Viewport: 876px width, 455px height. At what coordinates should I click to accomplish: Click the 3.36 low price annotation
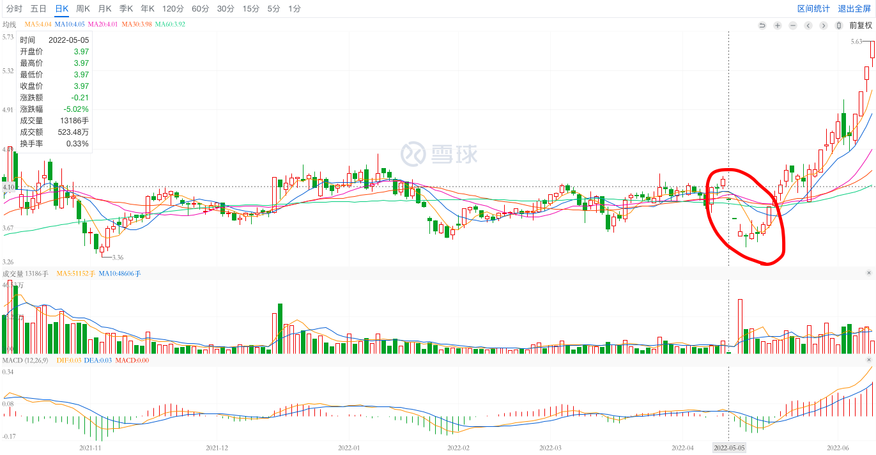[118, 257]
